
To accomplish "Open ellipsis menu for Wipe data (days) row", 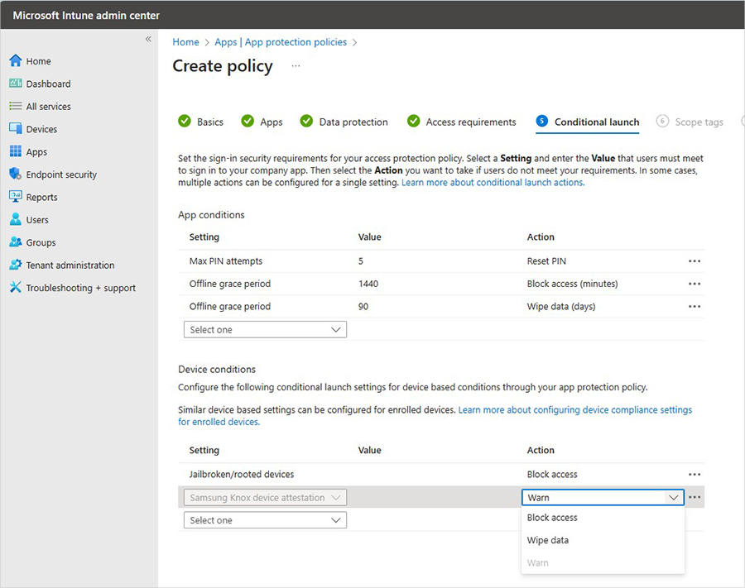I will tap(695, 307).
